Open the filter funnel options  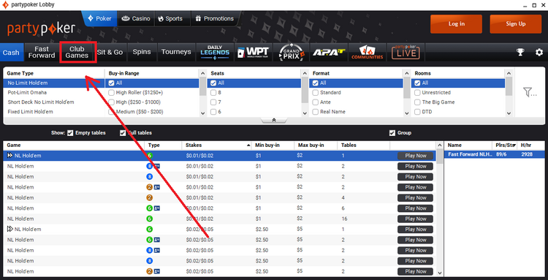click(x=530, y=92)
